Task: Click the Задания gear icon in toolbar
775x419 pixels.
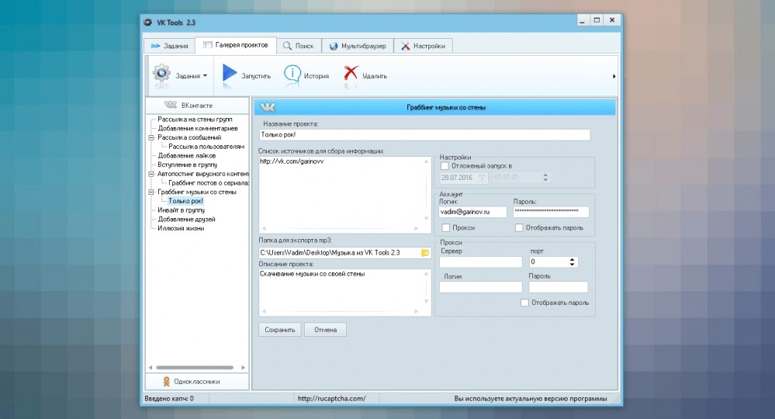Action: pos(161,73)
